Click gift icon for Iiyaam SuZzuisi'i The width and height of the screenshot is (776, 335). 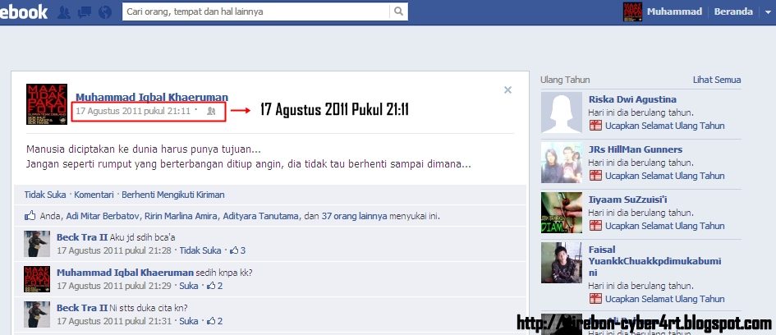(x=595, y=226)
